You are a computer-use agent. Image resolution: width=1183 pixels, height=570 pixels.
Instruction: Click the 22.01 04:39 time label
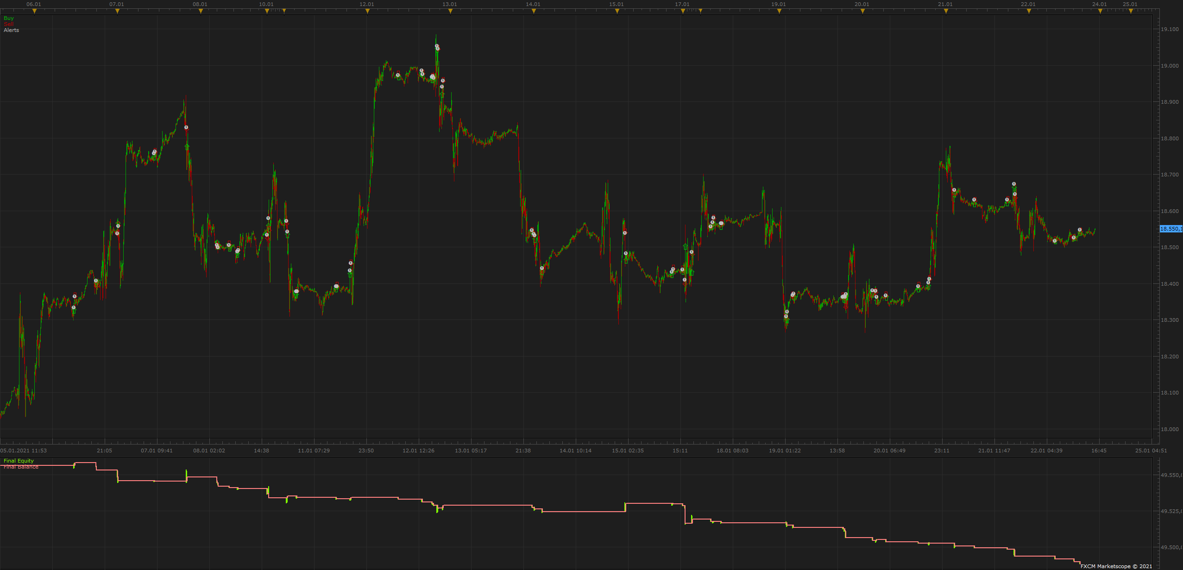coord(1046,451)
